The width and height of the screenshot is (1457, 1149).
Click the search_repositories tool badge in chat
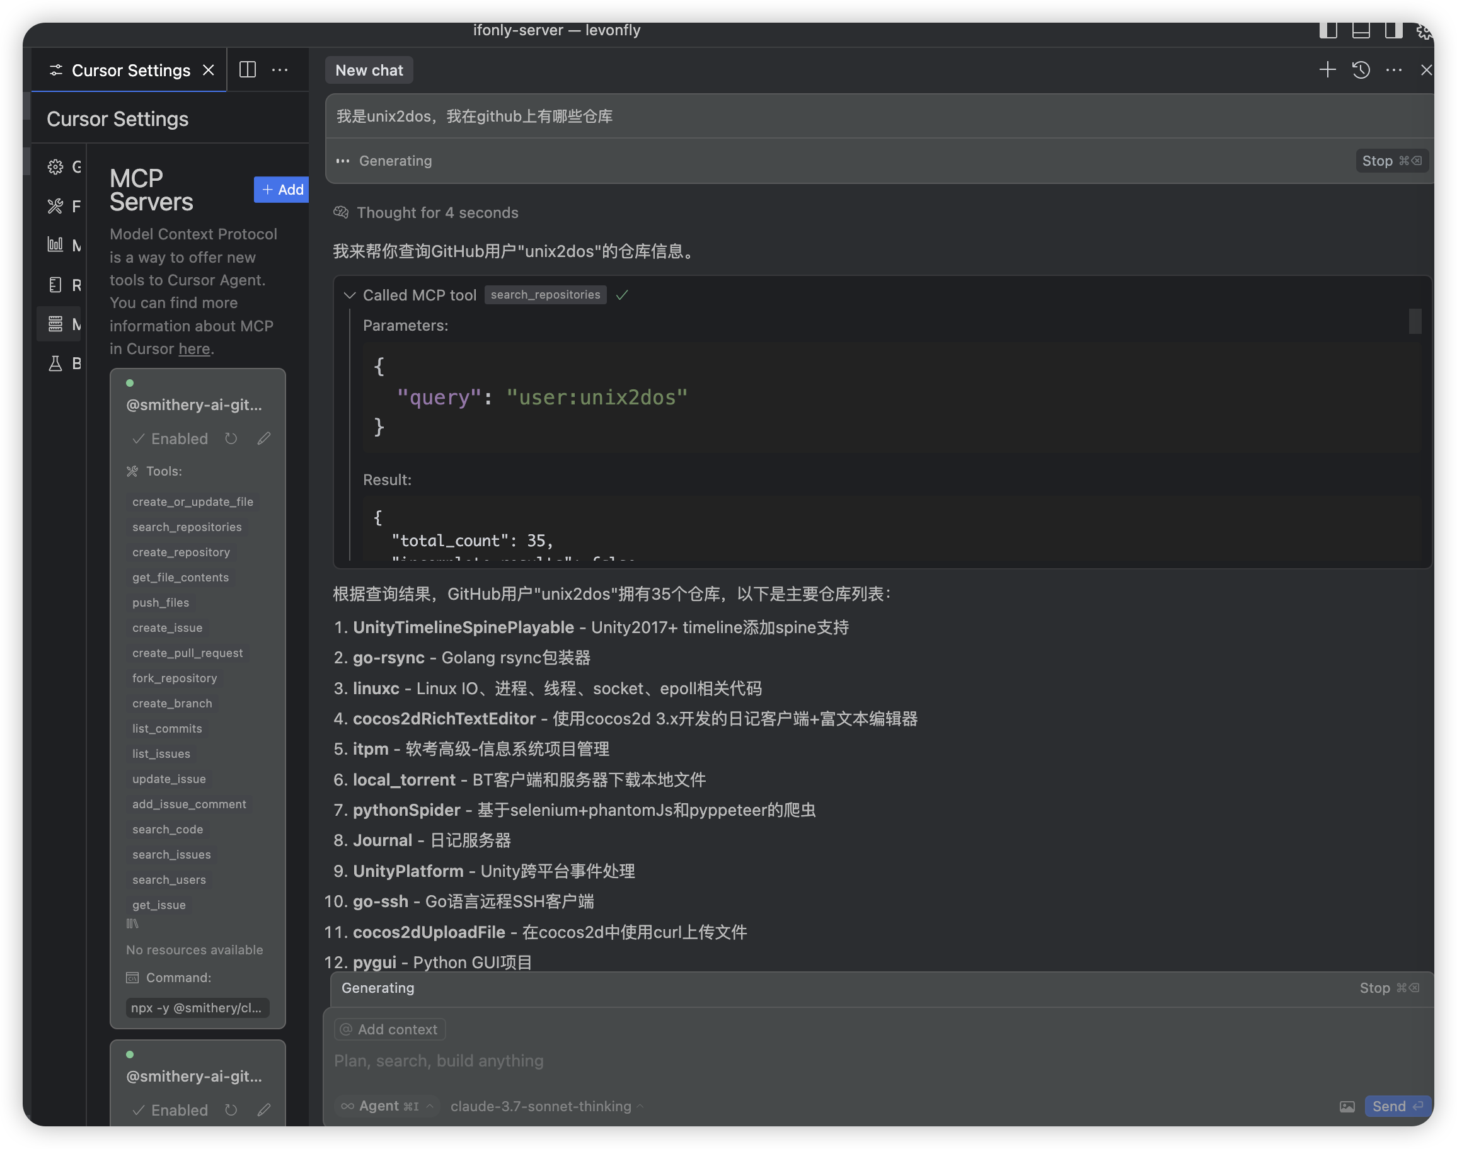click(x=545, y=295)
